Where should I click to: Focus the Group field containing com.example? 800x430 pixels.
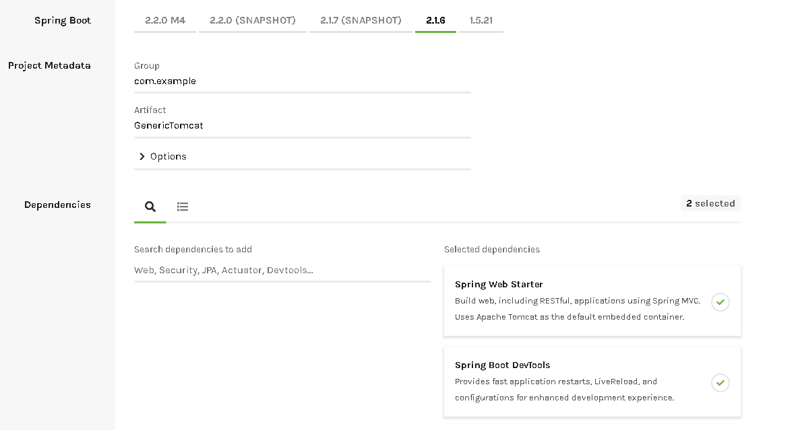pyautogui.click(x=302, y=81)
